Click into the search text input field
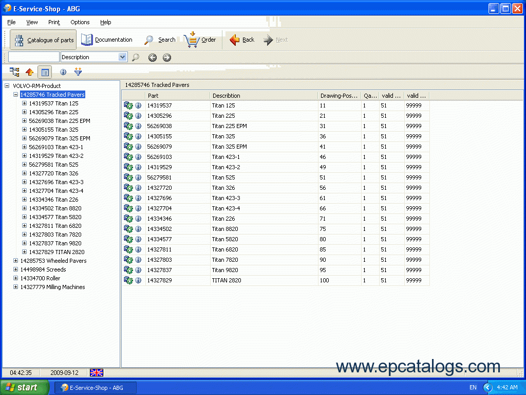This screenshot has height=395, width=526. pos(34,57)
